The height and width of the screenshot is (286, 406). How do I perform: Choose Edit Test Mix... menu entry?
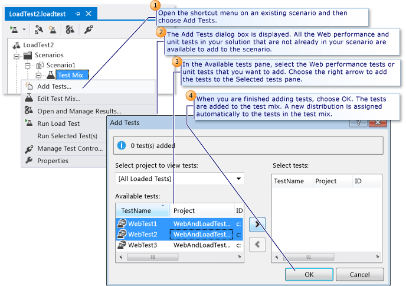[x=89, y=99]
